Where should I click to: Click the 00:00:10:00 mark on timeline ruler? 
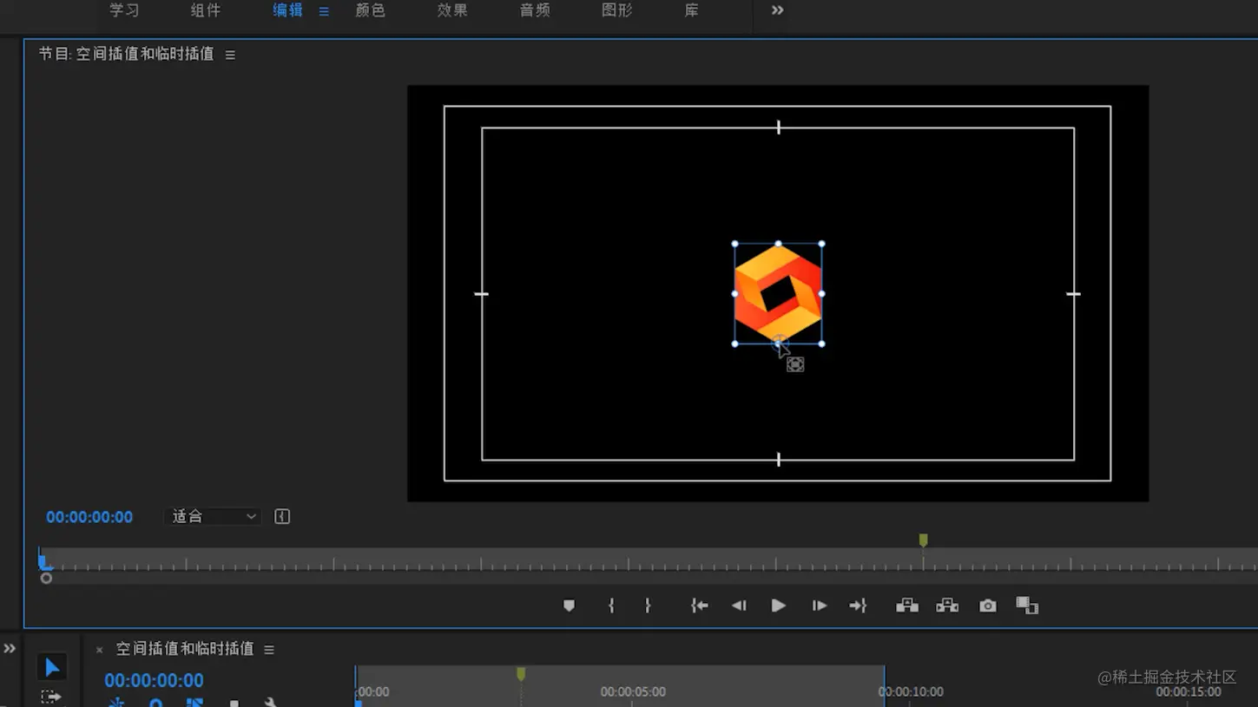pos(911,692)
